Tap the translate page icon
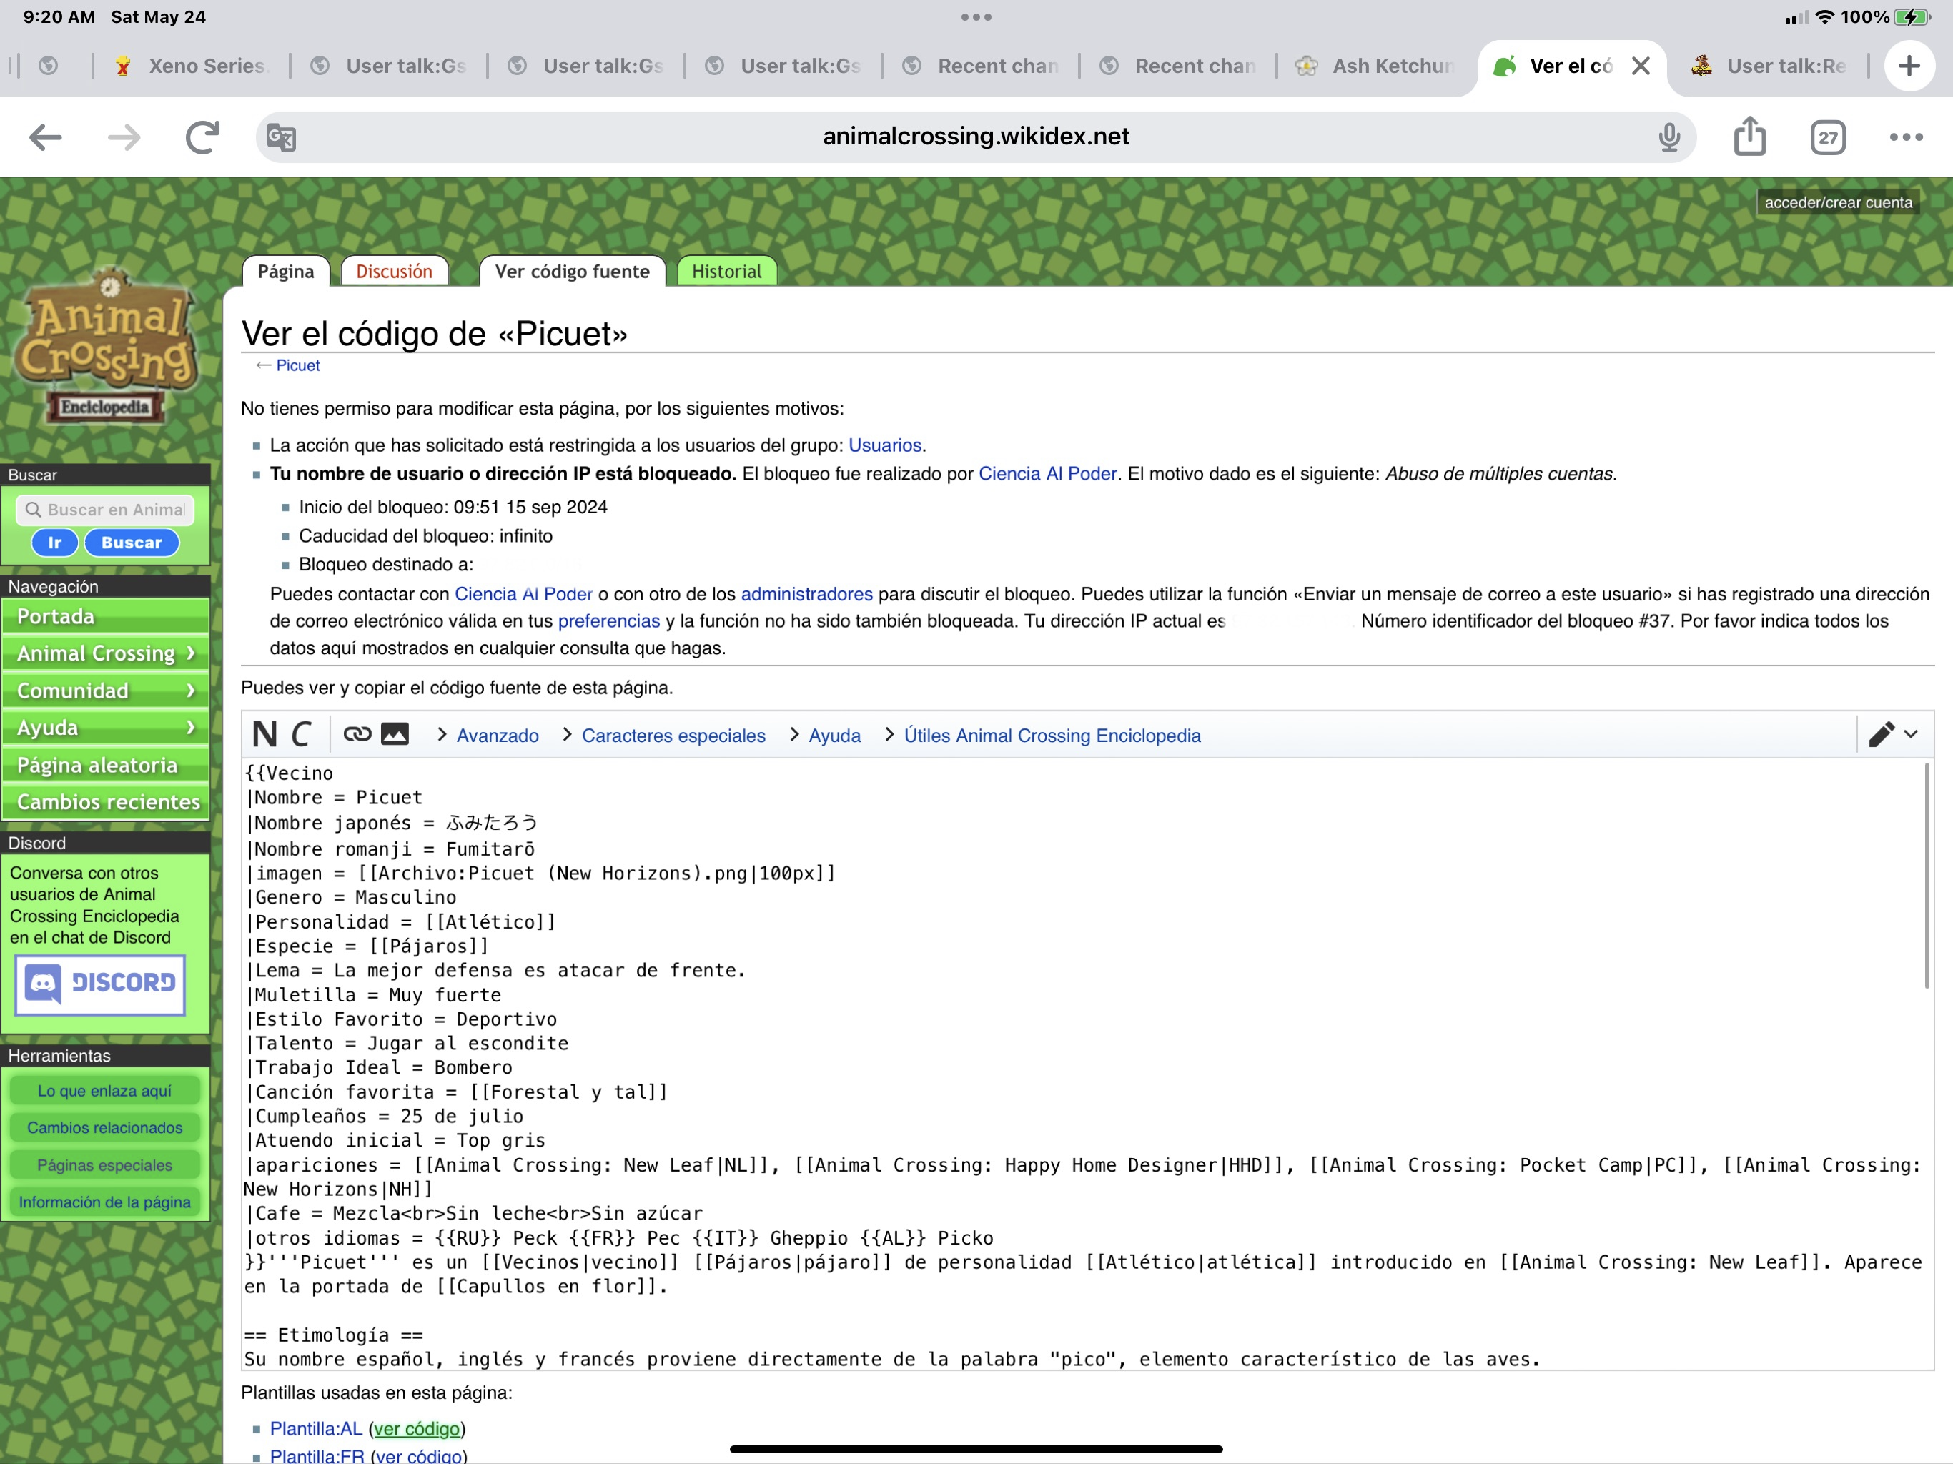Image resolution: width=1953 pixels, height=1464 pixels. pos(281,137)
